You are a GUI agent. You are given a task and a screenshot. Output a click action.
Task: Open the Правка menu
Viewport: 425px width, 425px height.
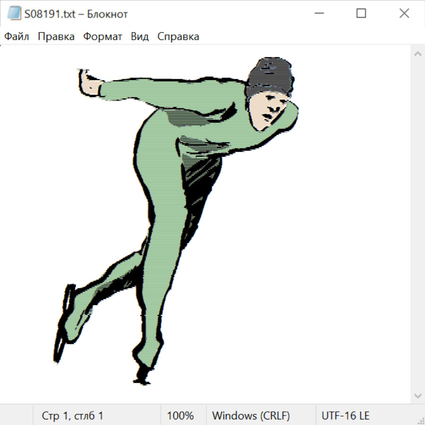[x=56, y=37]
